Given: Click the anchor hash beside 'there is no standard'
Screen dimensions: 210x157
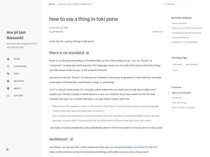Looking at the screenshot, I should click(x=87, y=53).
